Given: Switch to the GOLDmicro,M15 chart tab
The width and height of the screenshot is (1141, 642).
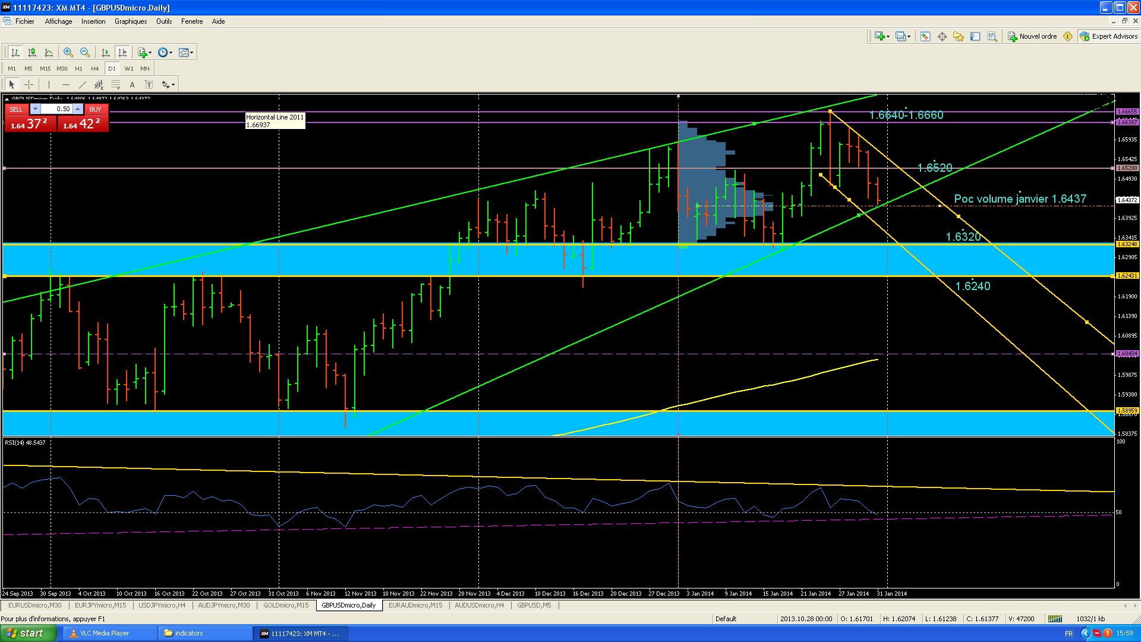Looking at the screenshot, I should [x=286, y=605].
